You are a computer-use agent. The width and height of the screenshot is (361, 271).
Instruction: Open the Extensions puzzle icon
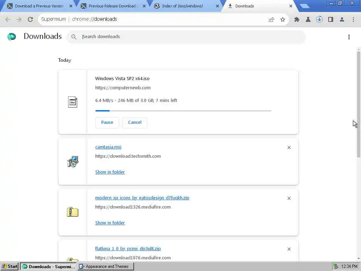(x=297, y=20)
